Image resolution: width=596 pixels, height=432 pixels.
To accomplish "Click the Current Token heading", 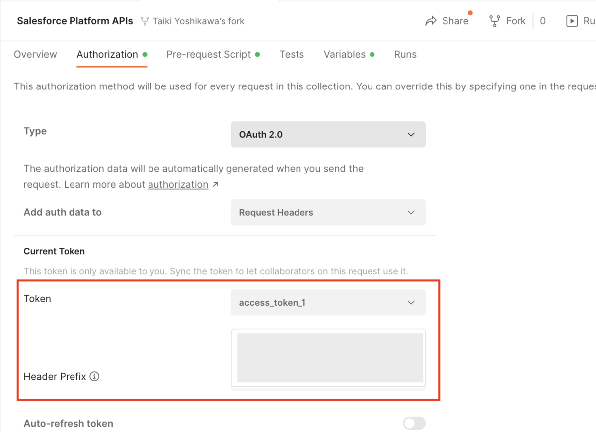I will coord(54,251).
